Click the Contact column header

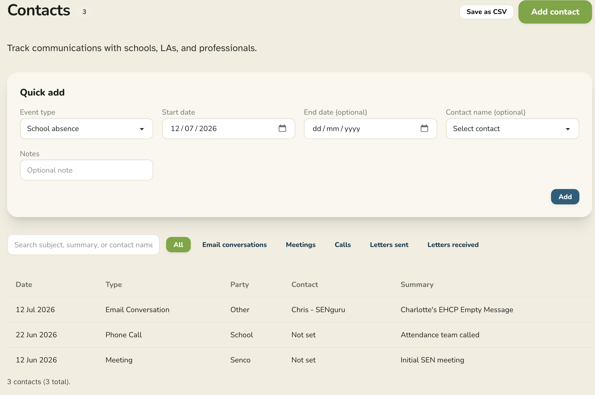click(305, 284)
